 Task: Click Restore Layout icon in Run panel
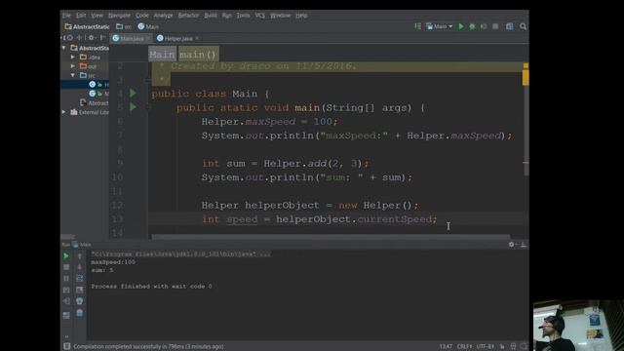pos(66,315)
